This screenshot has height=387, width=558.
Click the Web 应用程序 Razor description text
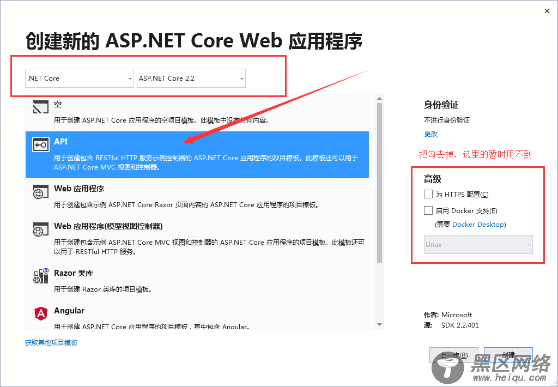coord(186,205)
